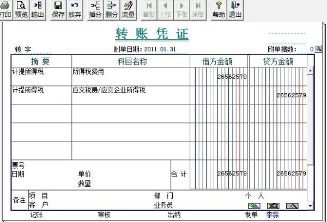Screen dimensions: 327x222
Task: Open the 流量 cash flow tool
Action: click(128, 9)
